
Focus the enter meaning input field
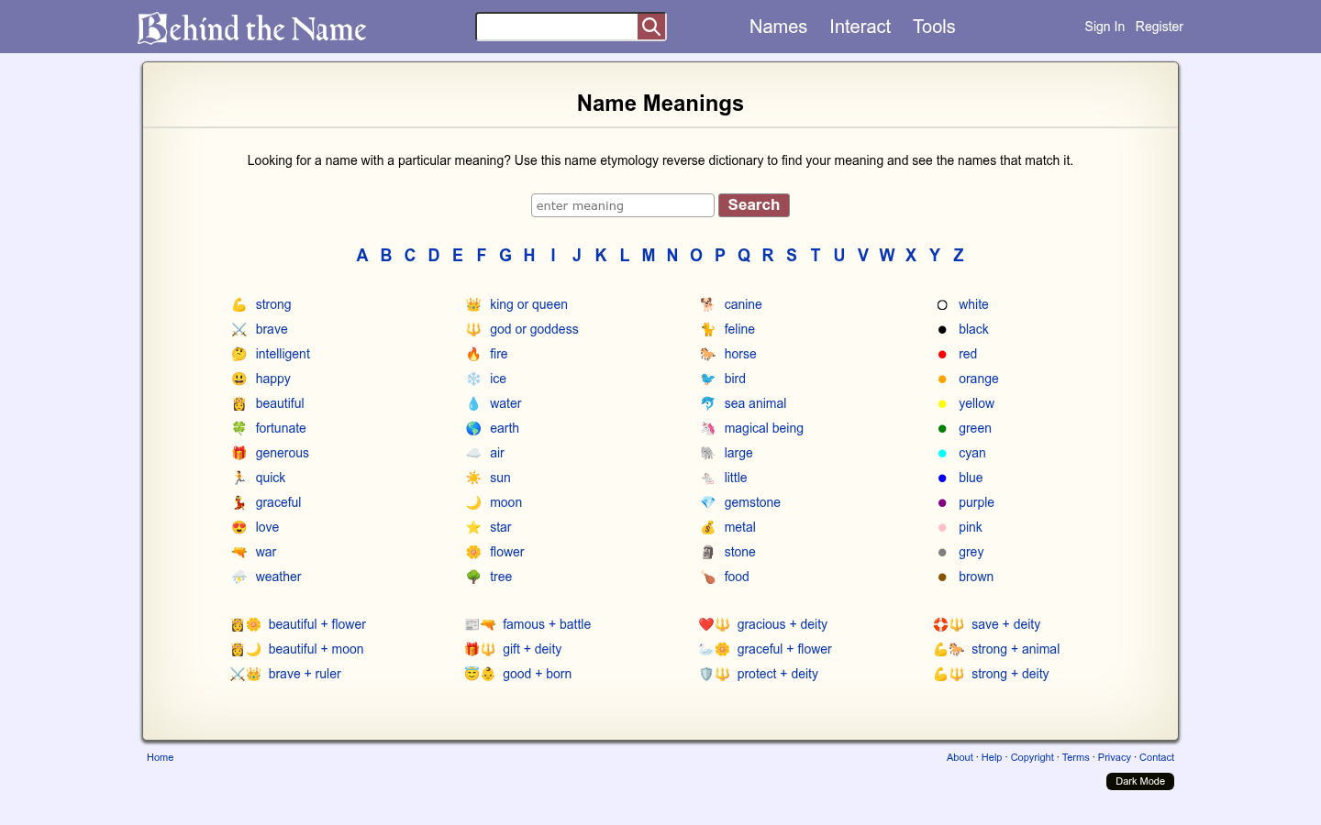[623, 205]
